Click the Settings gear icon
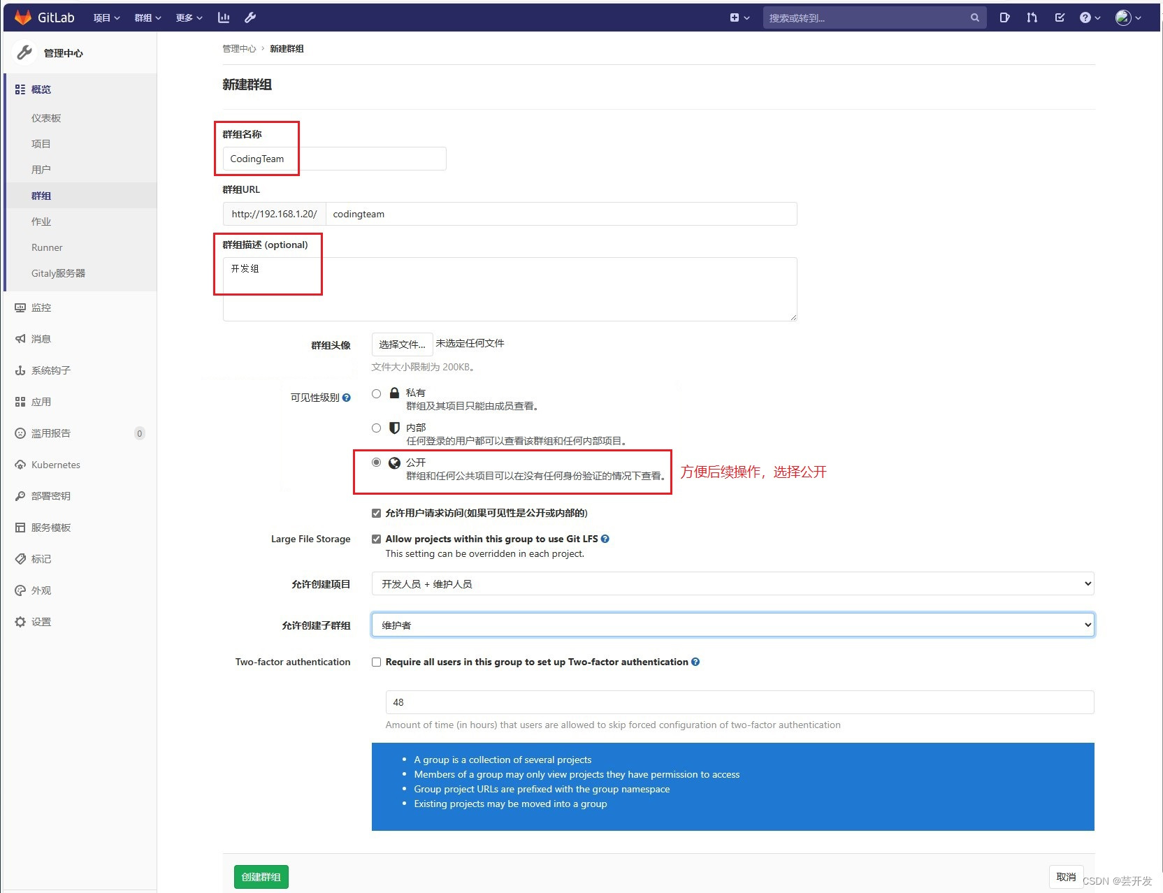The image size is (1163, 893). point(20,622)
